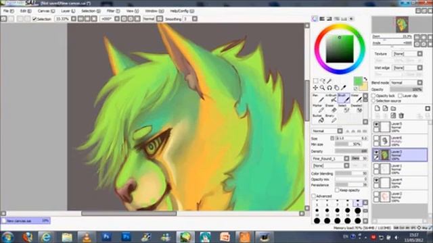Select the Pen tool
The height and width of the screenshot is (243, 433).
click(319, 98)
